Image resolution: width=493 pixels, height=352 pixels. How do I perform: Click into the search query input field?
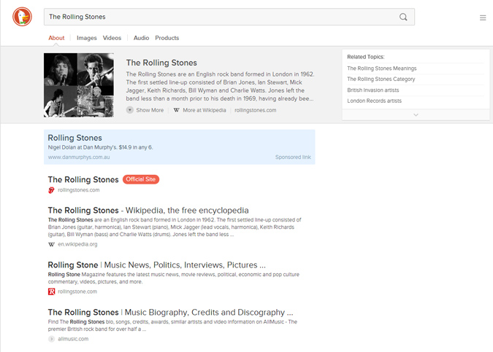pyautogui.click(x=219, y=17)
